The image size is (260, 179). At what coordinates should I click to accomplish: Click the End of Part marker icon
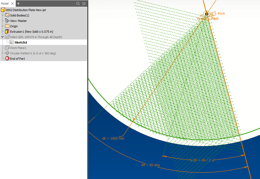click(7, 58)
